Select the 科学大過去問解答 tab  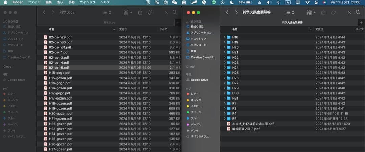point(289,23)
